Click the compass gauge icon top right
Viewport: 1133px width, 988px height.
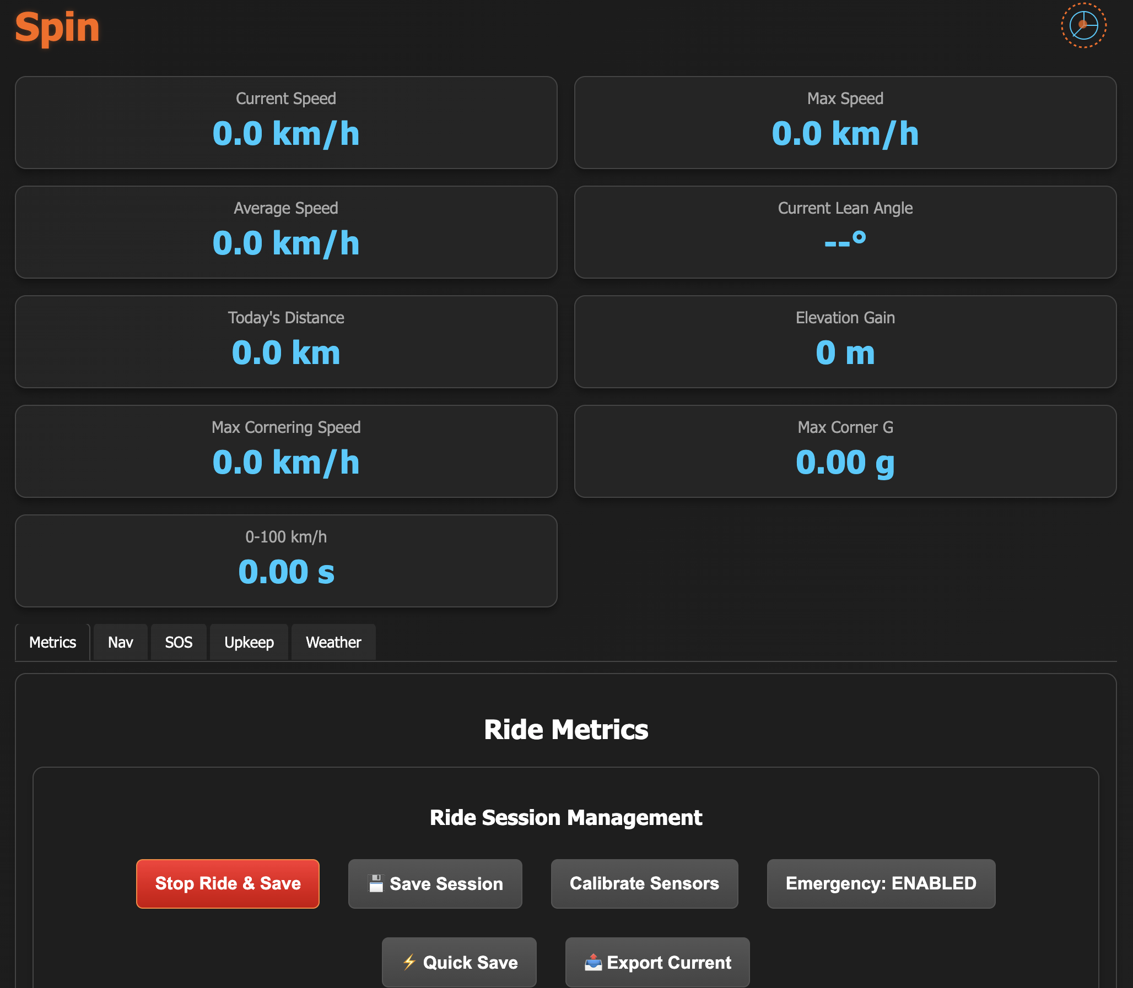(x=1083, y=25)
